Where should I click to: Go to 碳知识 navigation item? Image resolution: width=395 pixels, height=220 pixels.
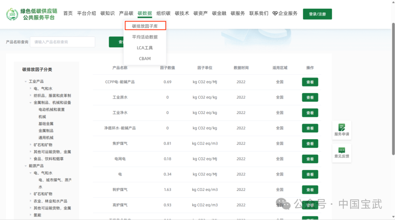[107, 13]
